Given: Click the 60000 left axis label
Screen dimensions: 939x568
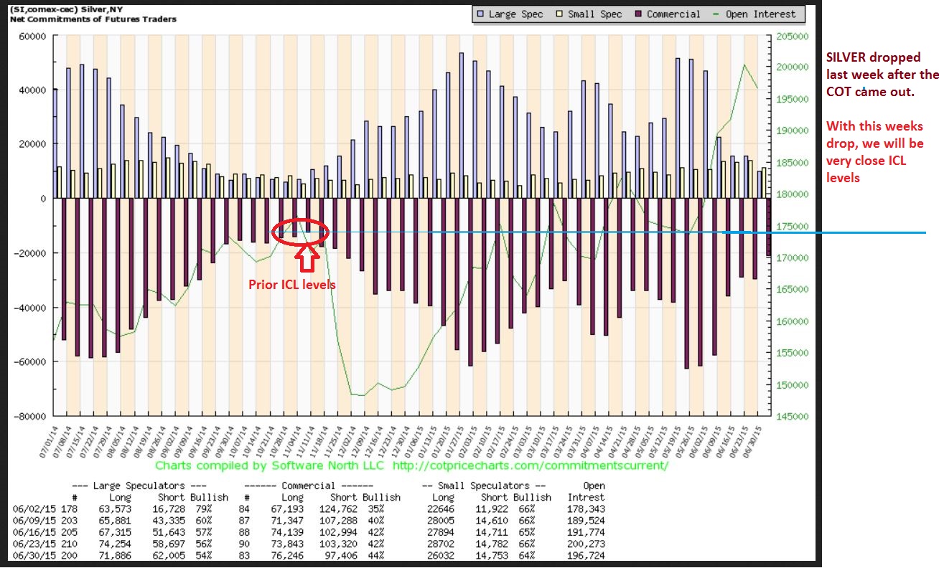Looking at the screenshot, I should click(32, 36).
